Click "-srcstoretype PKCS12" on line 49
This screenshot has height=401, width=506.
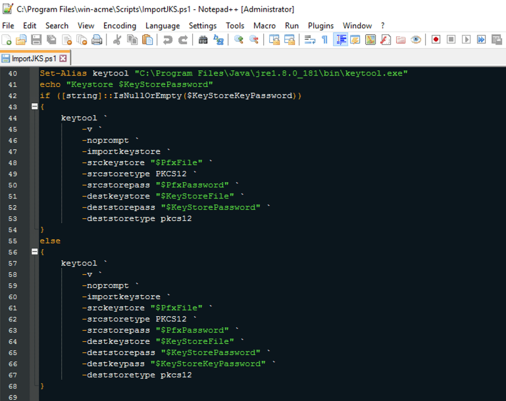coord(134,174)
